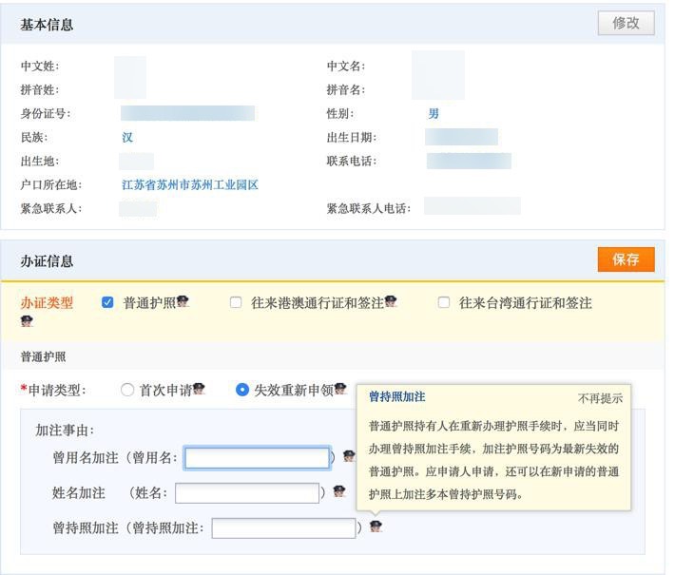
Task: Tick the 往来台湾通行证和签注 checkbox
Action: 444,302
